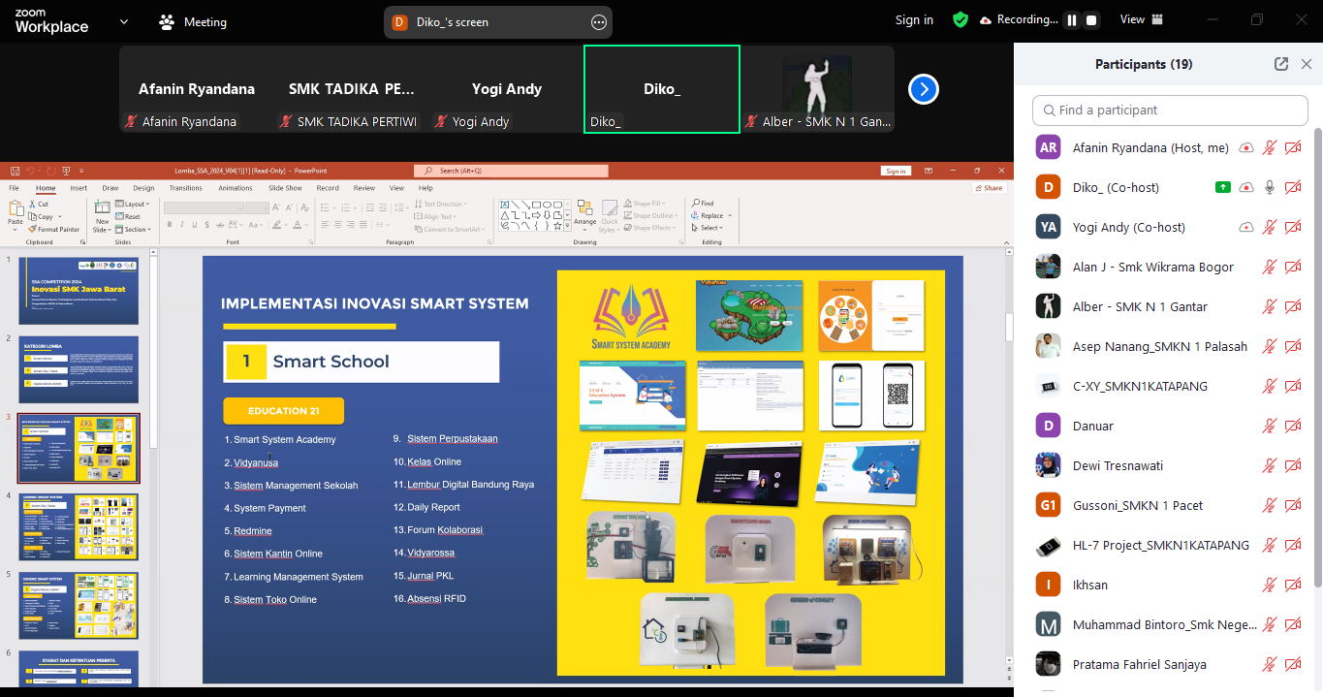Click the Find button in Editing group
The width and height of the screenshot is (1323, 697).
click(x=703, y=204)
